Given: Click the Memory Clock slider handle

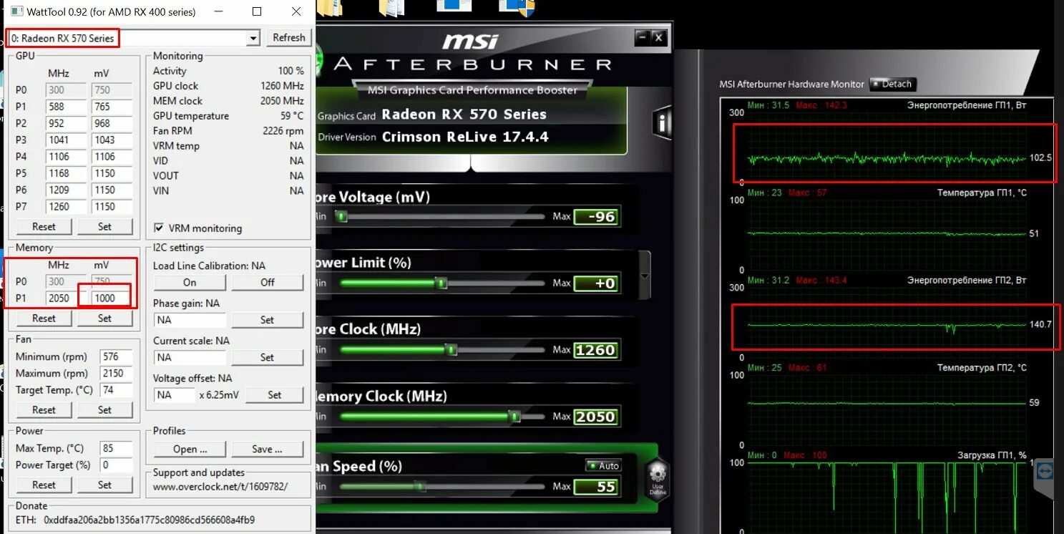Looking at the screenshot, I should pyautogui.click(x=514, y=417).
